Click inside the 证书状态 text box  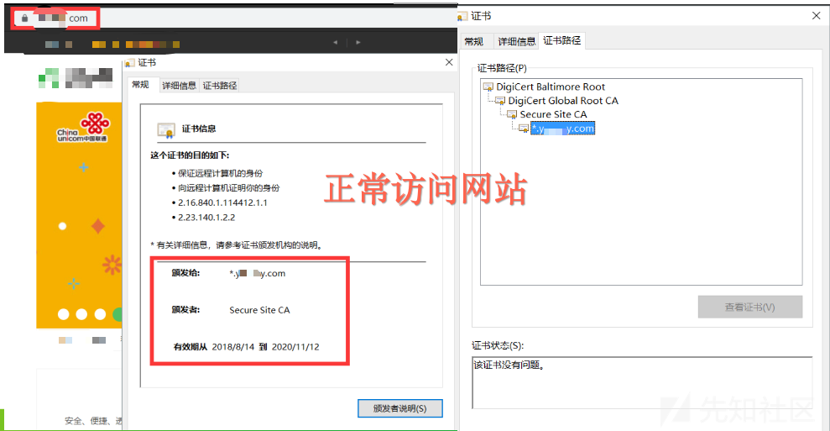click(x=641, y=382)
